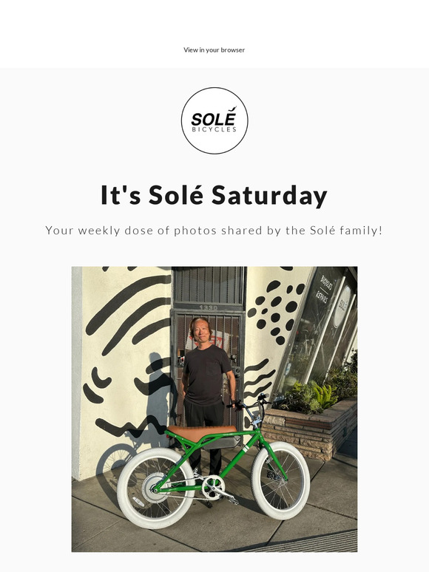Click the brown leather bike seat
Image resolution: width=429 pixels, height=572 pixels.
pyautogui.click(x=200, y=429)
